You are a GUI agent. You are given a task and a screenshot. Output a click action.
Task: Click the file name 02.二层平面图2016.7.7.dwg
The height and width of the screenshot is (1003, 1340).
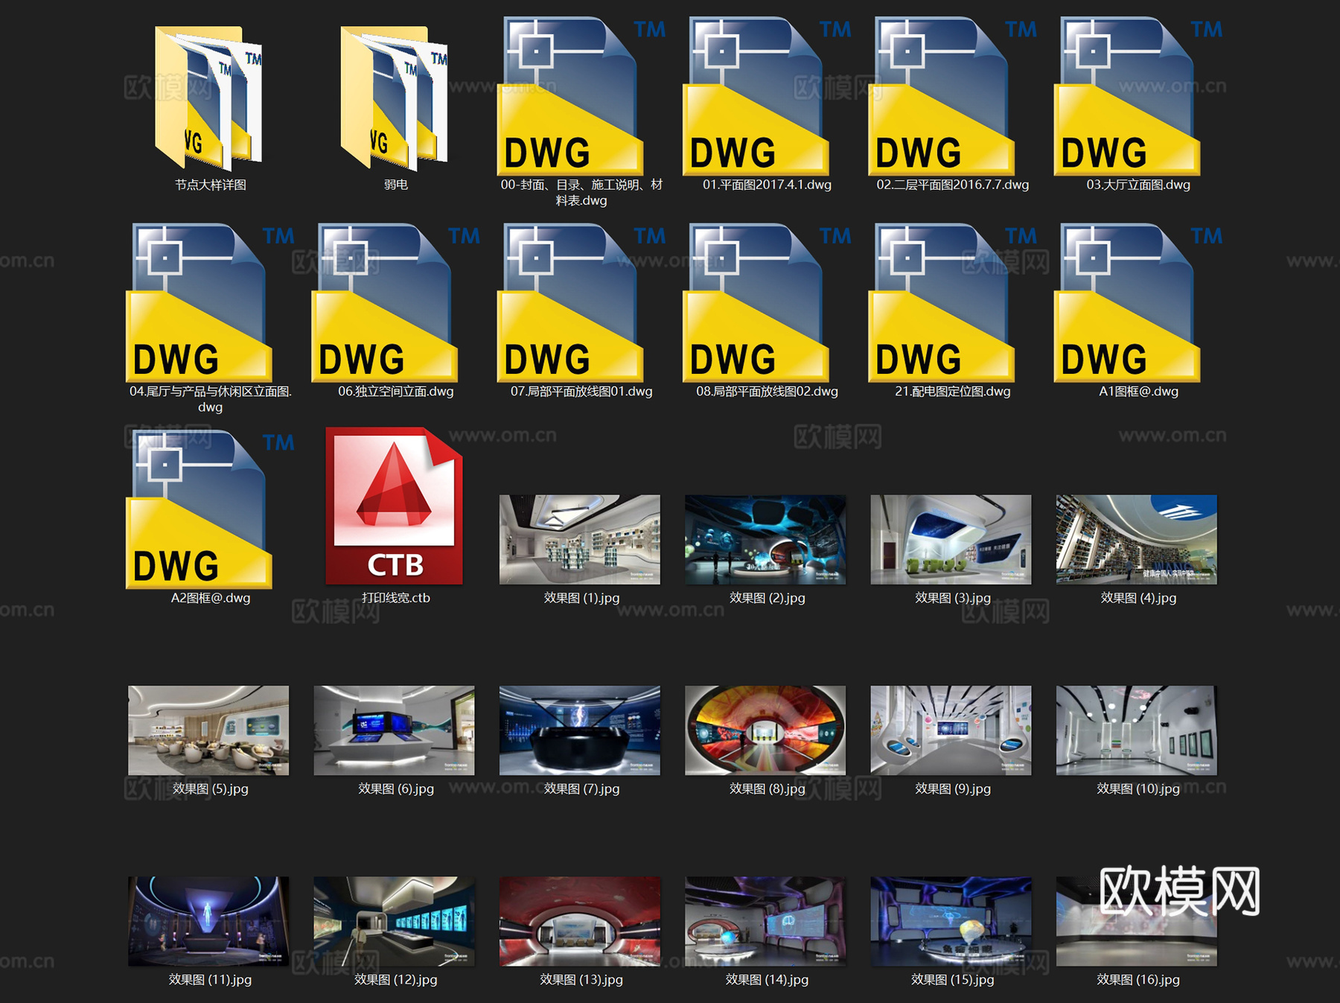952,185
